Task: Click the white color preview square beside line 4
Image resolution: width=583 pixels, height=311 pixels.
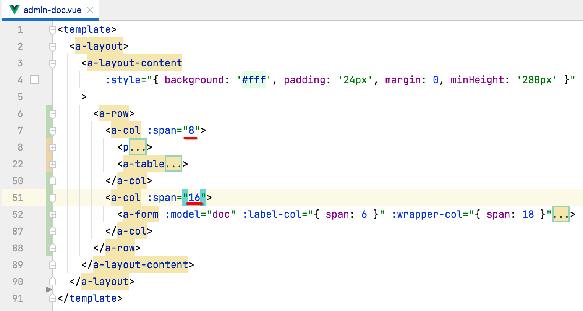Action: tap(34, 79)
